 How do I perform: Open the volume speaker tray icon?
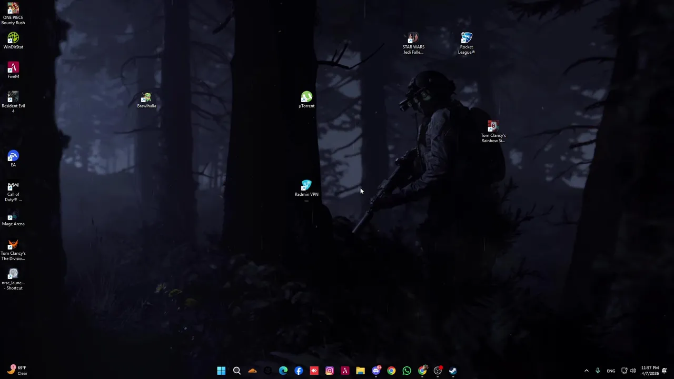click(x=632, y=371)
